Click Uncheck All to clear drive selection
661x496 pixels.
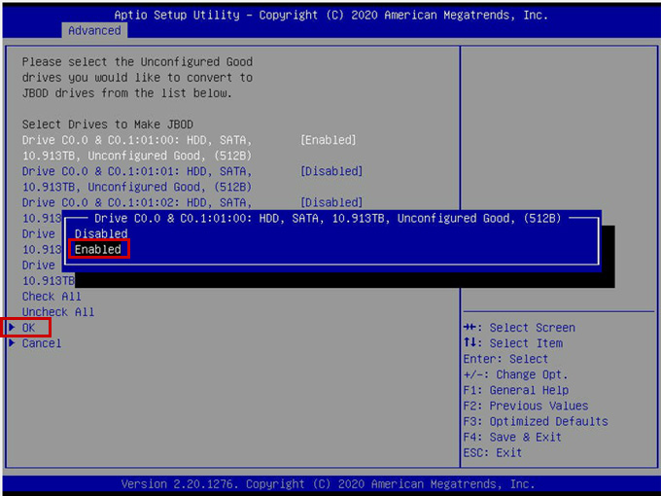click(58, 312)
